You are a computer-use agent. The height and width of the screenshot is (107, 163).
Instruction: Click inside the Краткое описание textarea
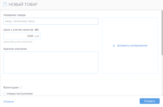pos(51,63)
